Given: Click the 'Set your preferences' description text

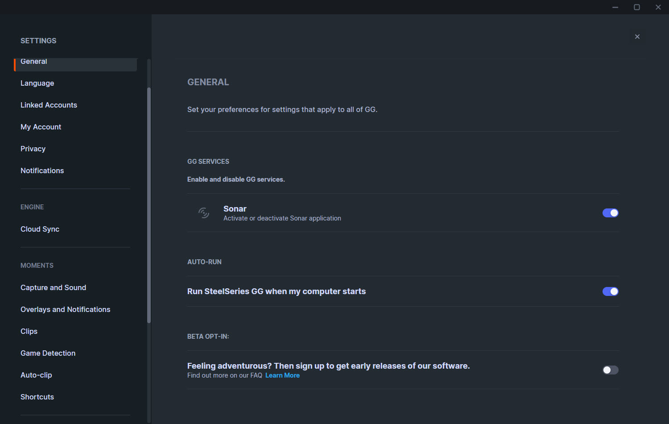Looking at the screenshot, I should 282,109.
